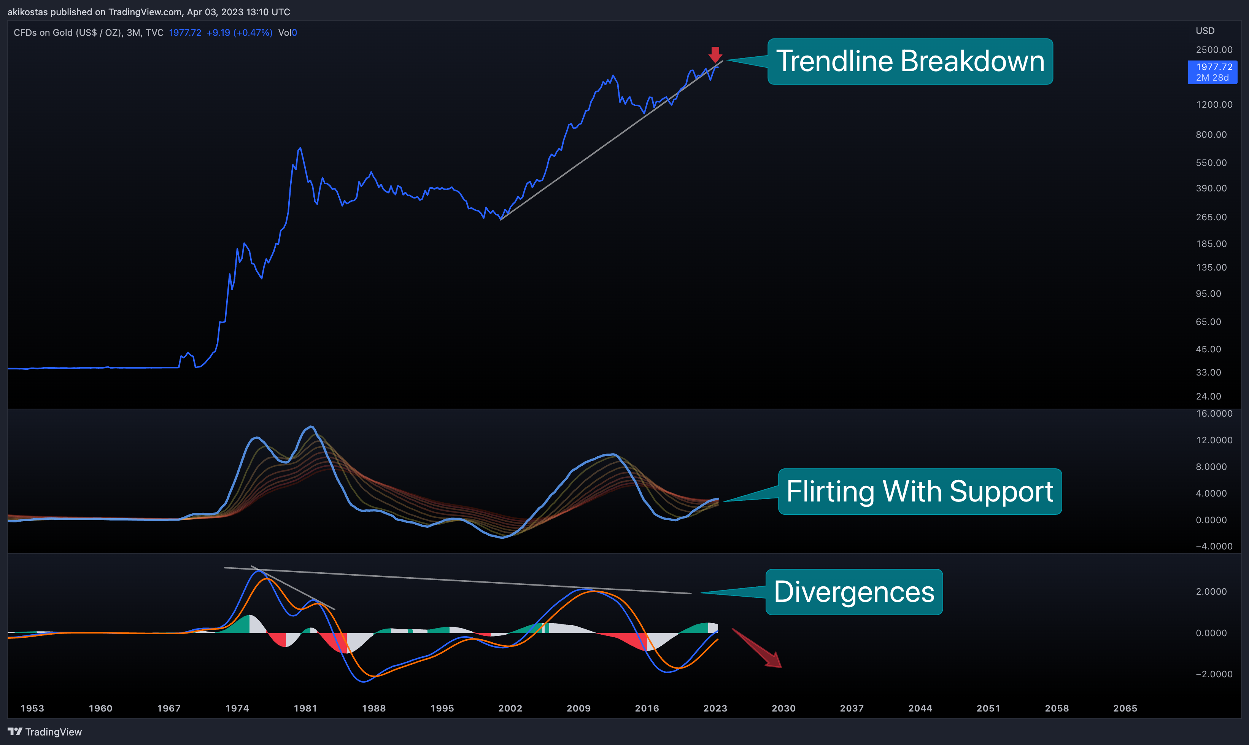The image size is (1249, 745).
Task: Click the 2037 time axis label
Action: (x=852, y=708)
